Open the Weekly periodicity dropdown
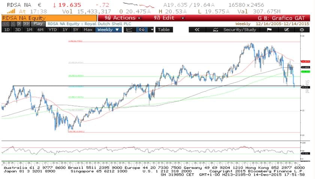The height and width of the screenshot is (179, 315). click(x=108, y=30)
